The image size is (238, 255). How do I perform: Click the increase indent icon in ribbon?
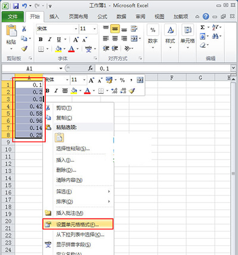point(115,48)
